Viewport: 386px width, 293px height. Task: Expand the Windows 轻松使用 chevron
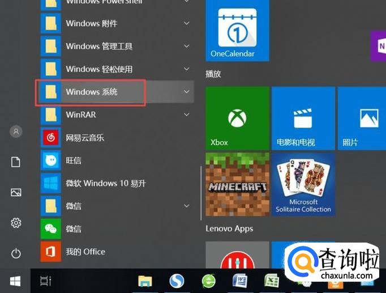click(x=187, y=69)
